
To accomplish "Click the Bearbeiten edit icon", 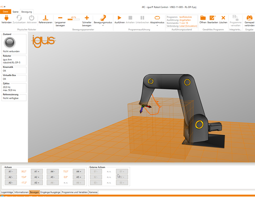I will [x=212, y=18].
